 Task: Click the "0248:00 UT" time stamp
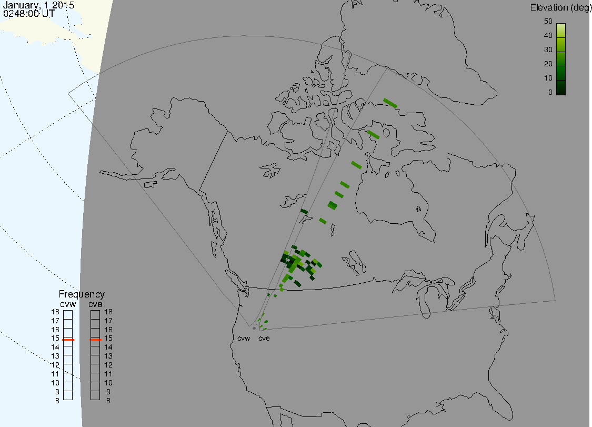[x=29, y=13]
